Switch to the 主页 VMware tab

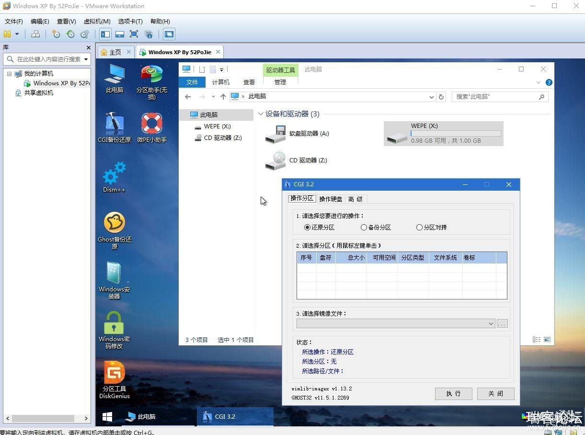(115, 52)
